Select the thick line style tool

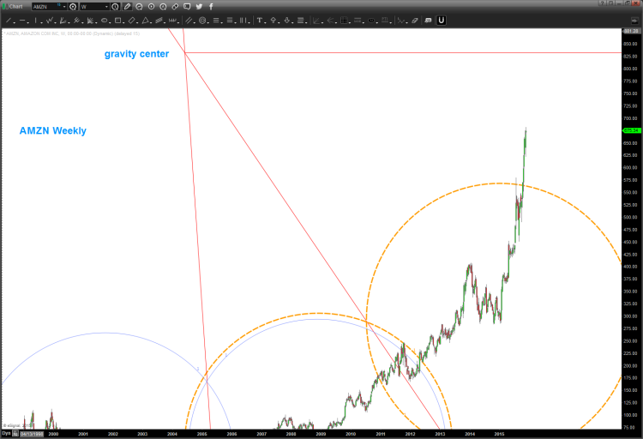(x=301, y=20)
